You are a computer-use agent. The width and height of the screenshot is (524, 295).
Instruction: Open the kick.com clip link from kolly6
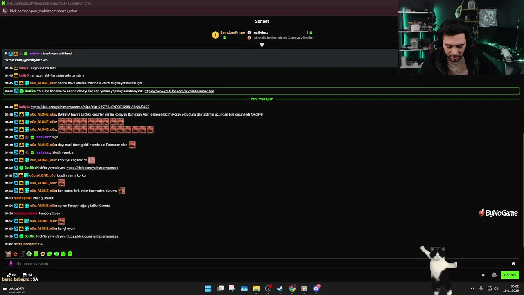pyautogui.click(x=90, y=107)
